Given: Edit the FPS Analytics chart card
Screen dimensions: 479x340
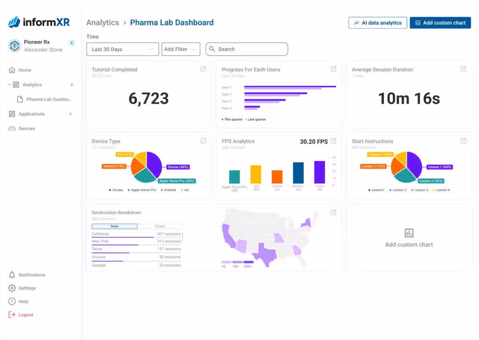Looking at the screenshot, I should point(334,141).
